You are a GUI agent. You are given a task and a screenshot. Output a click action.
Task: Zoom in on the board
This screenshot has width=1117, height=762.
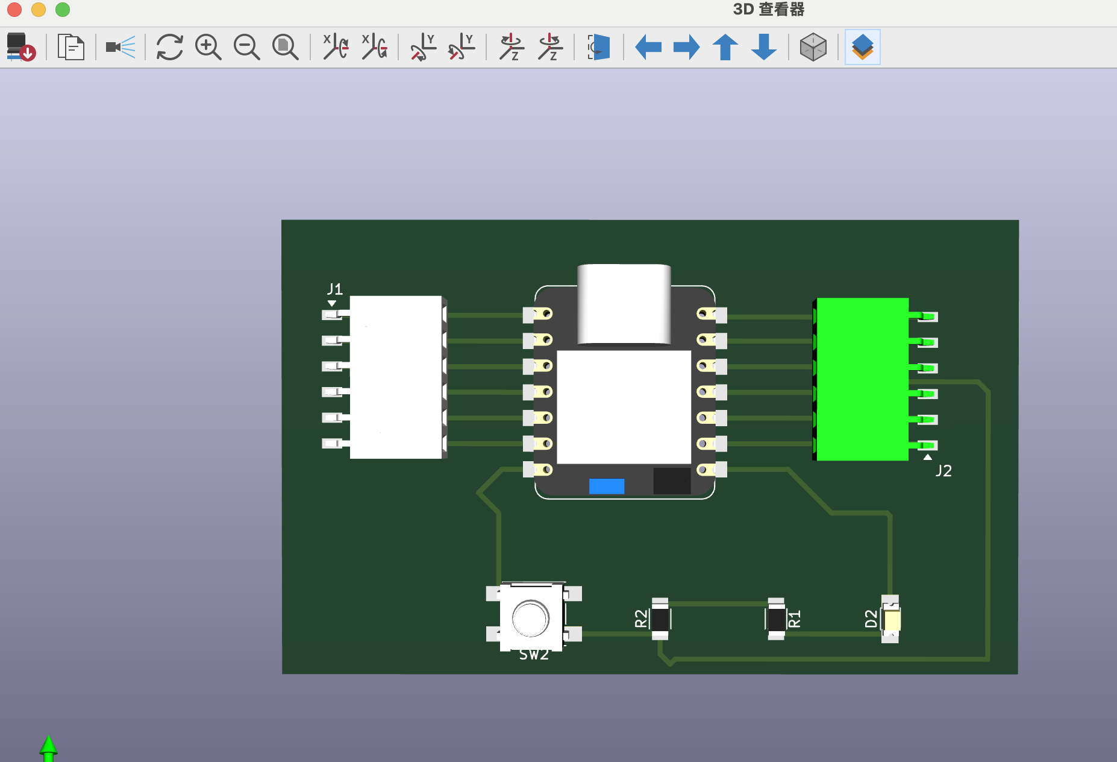208,46
